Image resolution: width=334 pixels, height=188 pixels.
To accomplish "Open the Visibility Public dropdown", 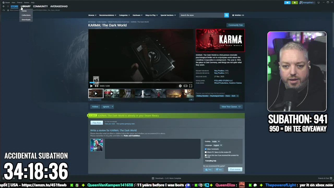I will tap(216, 142).
